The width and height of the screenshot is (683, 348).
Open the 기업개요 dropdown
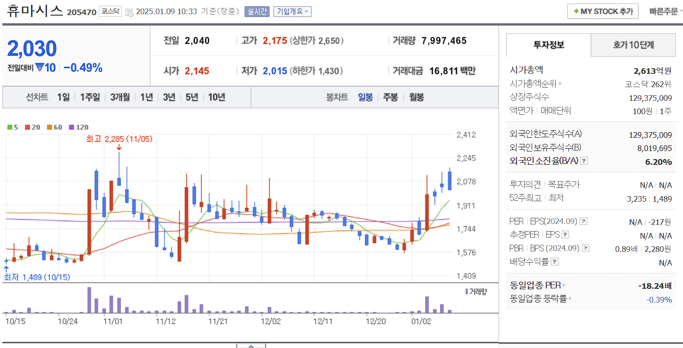pos(292,11)
